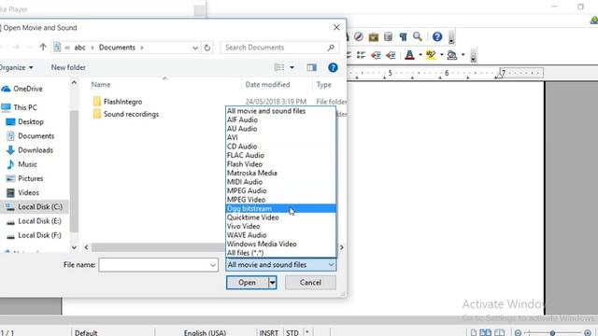Open address bar history dropdown
Image resolution: width=598 pixels, height=336 pixels.
point(195,48)
